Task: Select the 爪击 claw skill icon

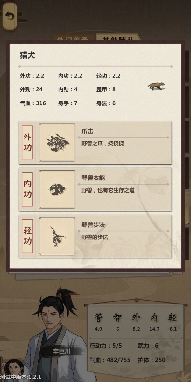Action: coord(57,142)
